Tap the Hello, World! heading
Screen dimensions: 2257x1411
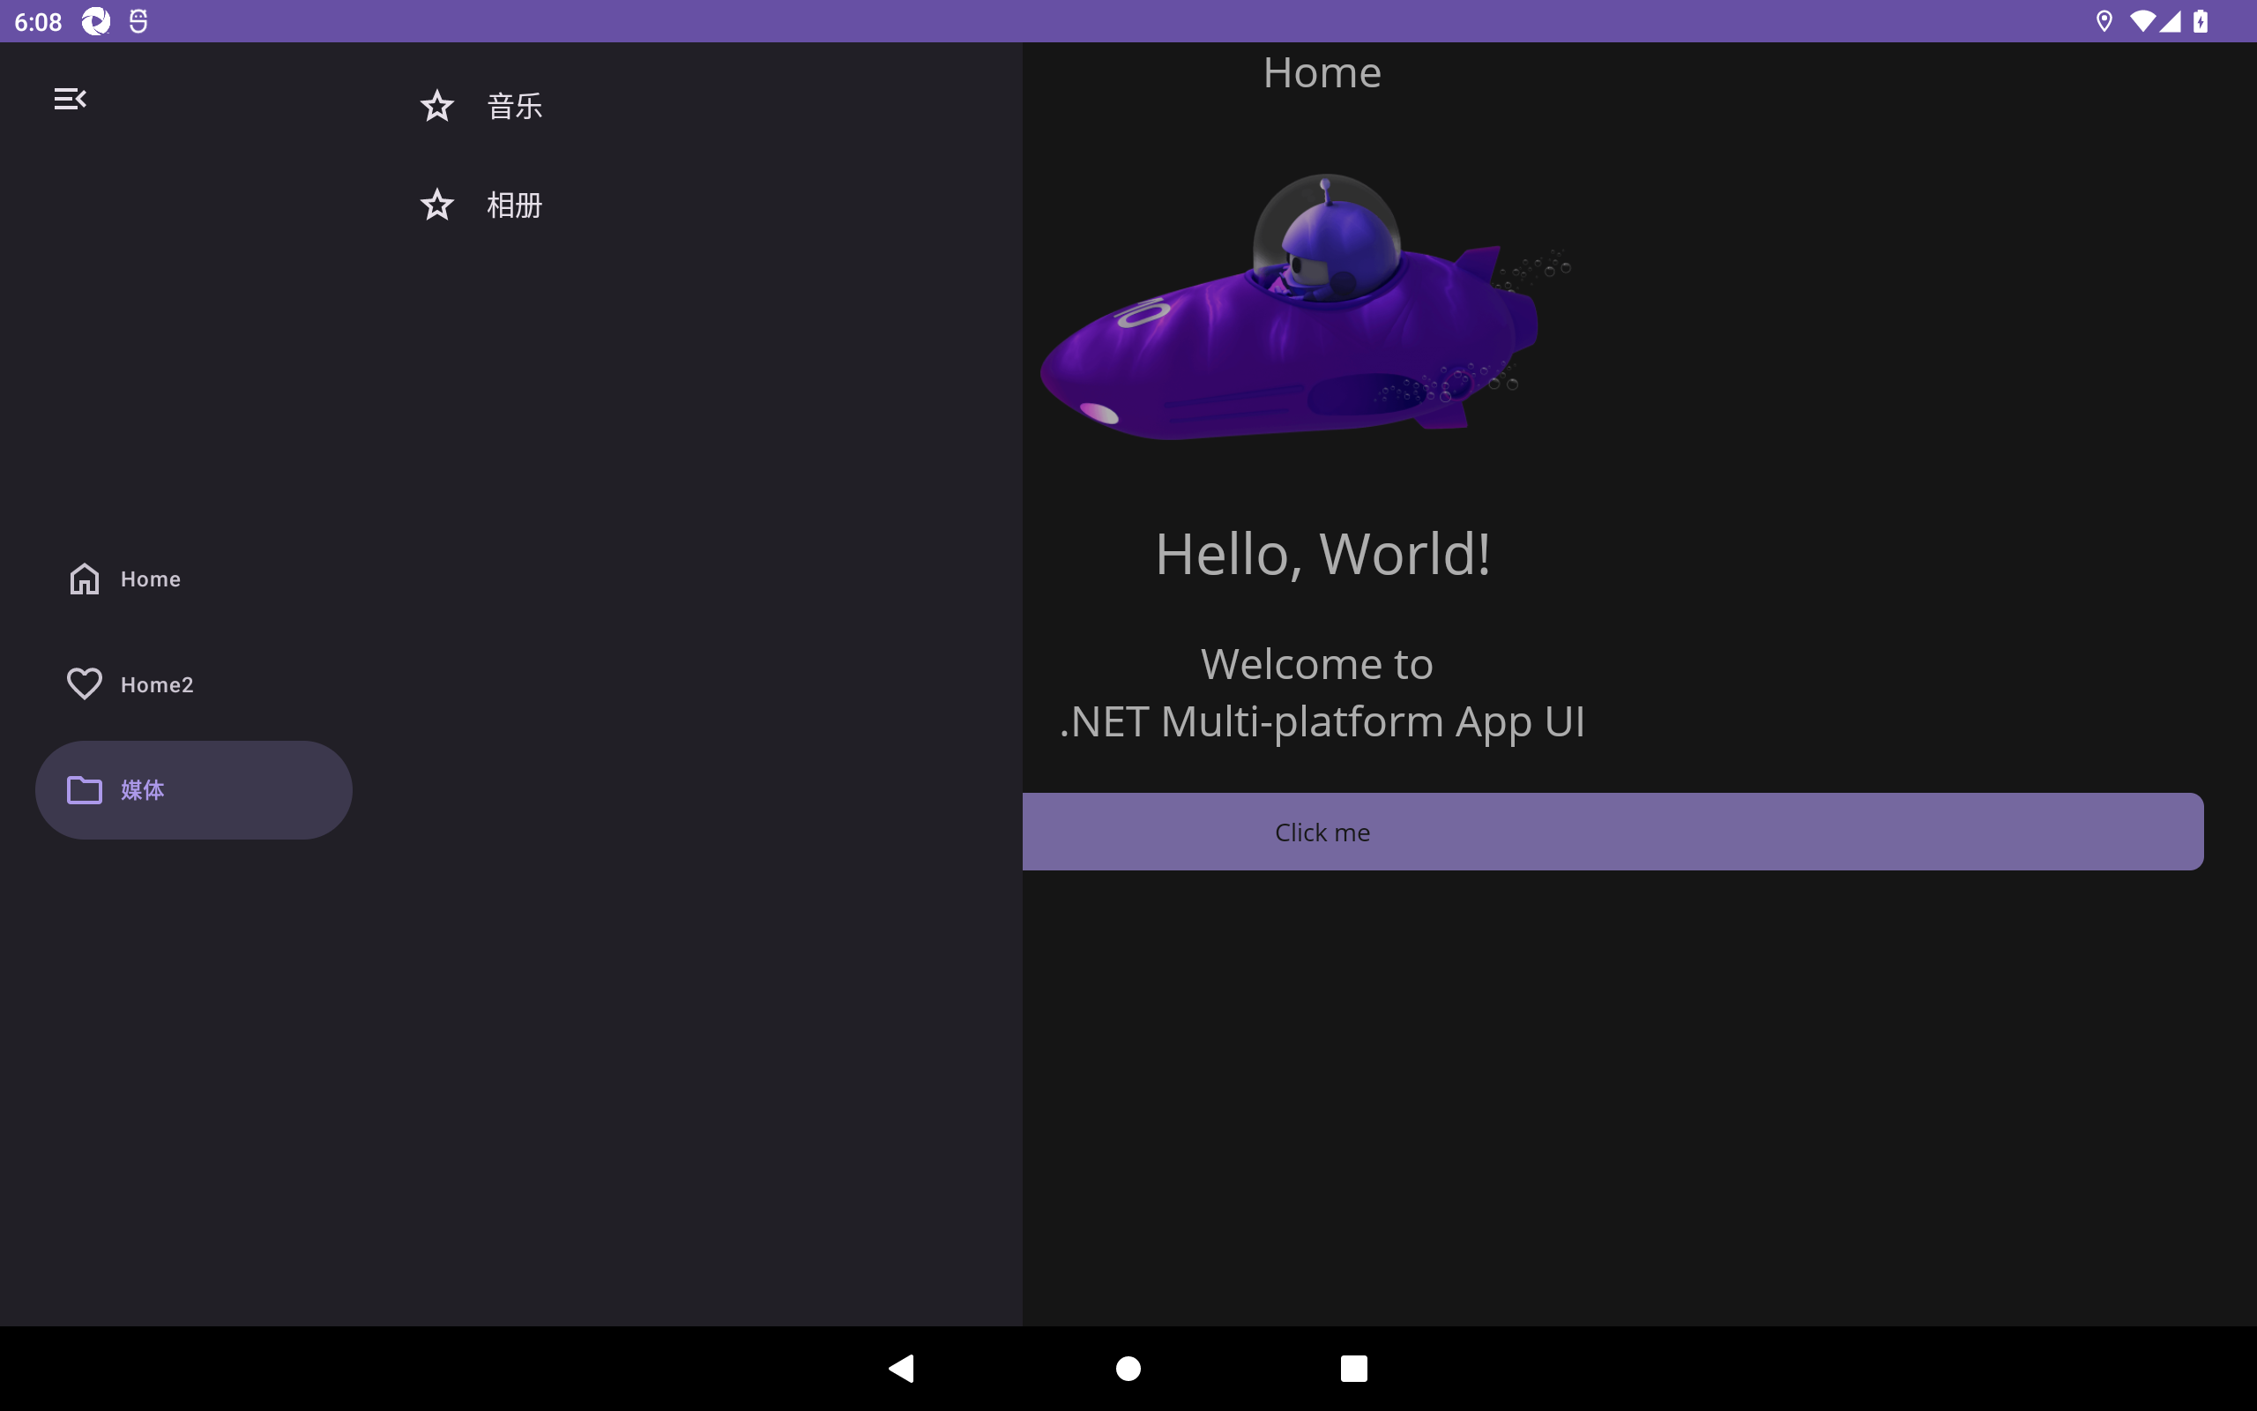click(x=1322, y=555)
